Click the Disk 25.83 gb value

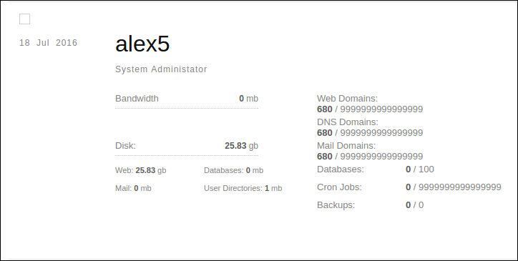(x=242, y=146)
